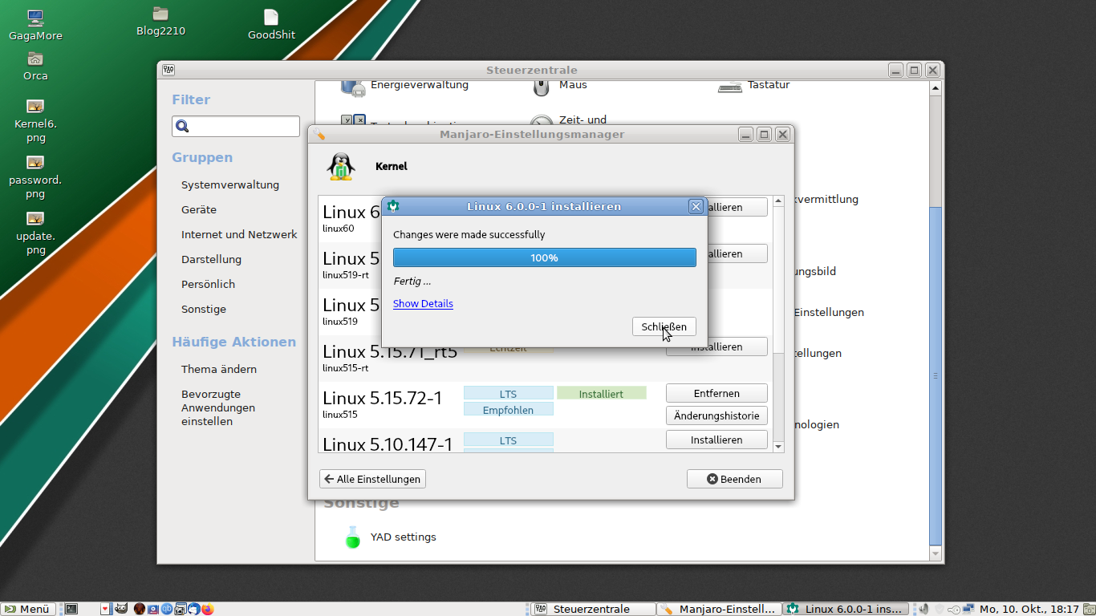Click the install dialog's title bar icon

click(x=393, y=206)
